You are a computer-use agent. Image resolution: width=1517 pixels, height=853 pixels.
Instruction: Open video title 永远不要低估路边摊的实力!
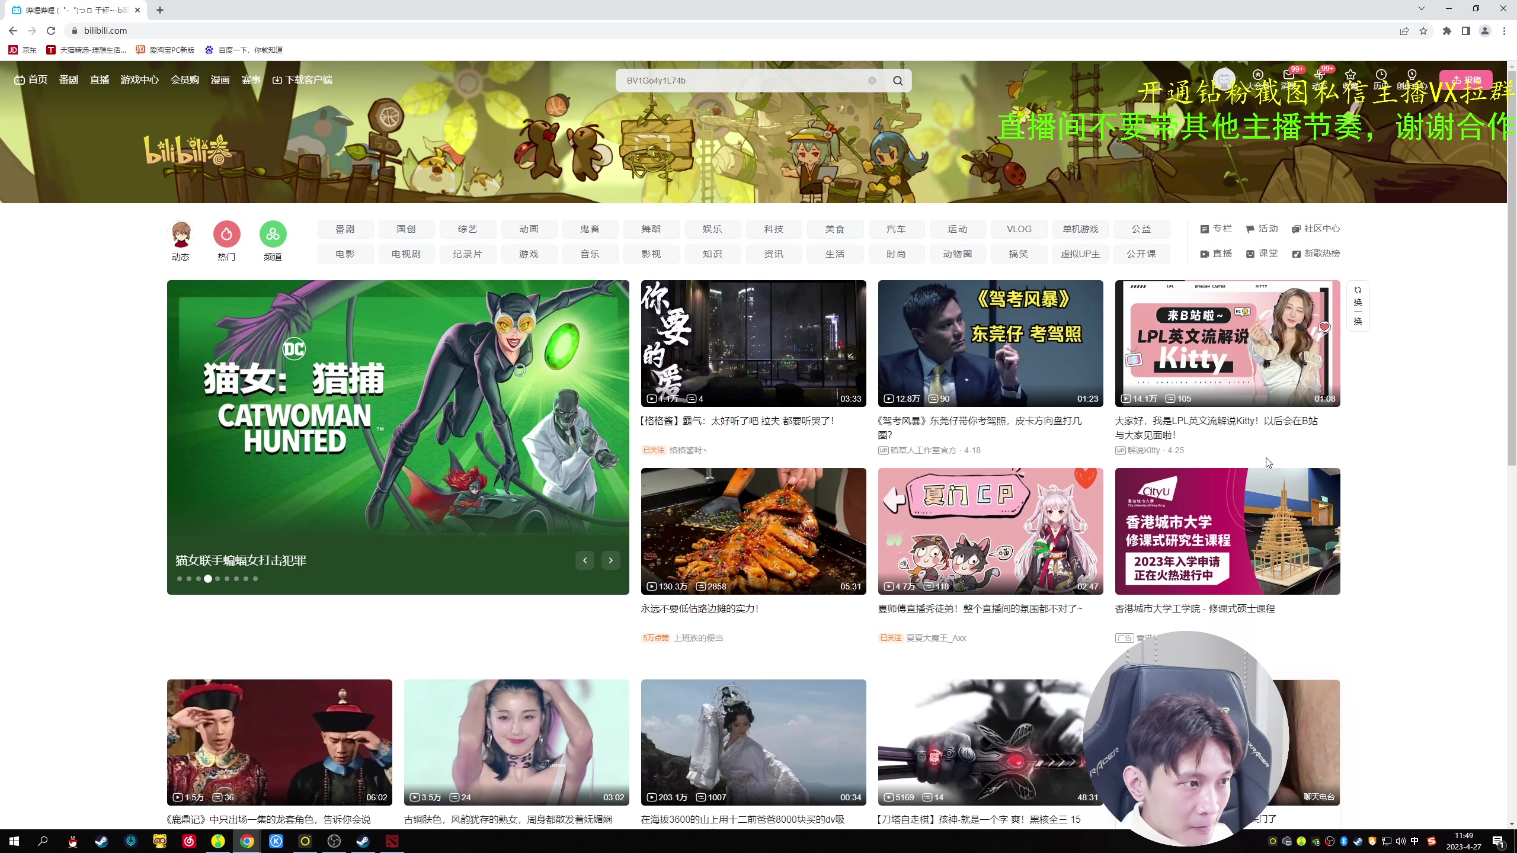coord(700,609)
